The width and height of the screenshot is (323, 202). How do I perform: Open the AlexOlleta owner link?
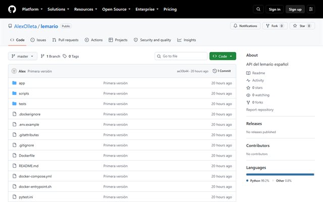coord(25,26)
